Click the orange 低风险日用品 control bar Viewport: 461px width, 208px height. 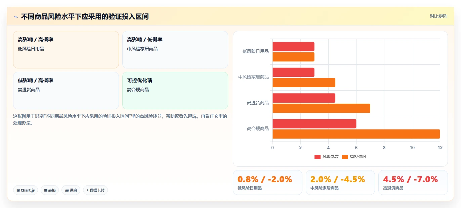pos(293,57)
